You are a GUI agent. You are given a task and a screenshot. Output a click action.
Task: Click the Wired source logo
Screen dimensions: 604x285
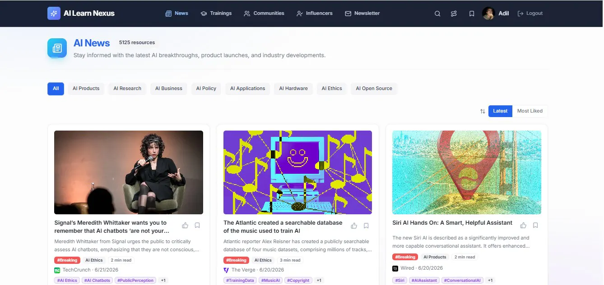395,268
